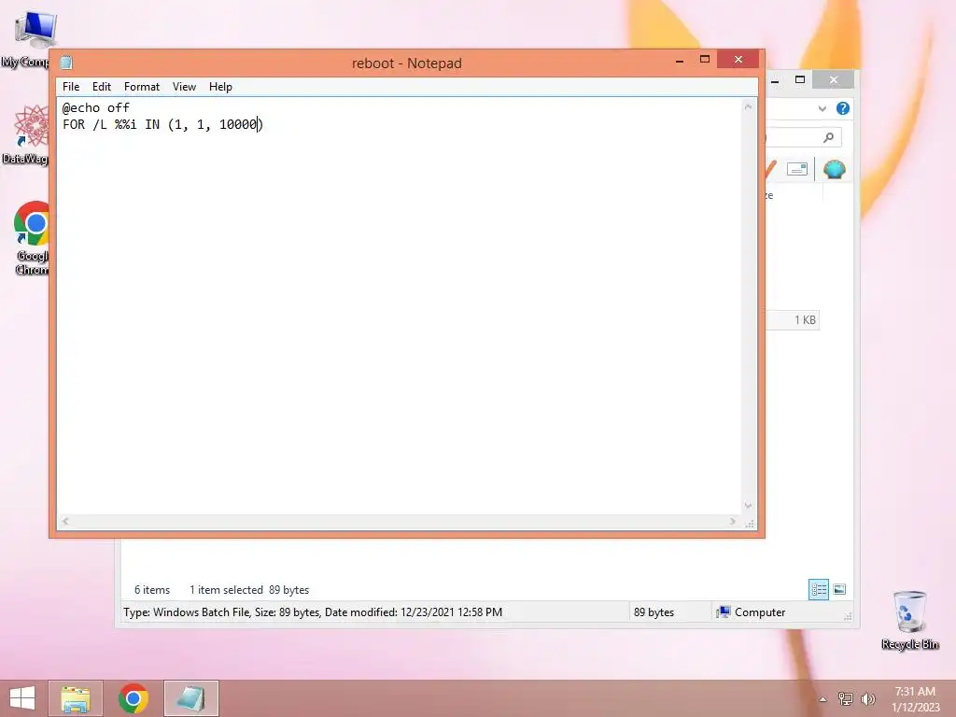
Task: Open the Edit menu in Notepad
Action: pyautogui.click(x=101, y=87)
